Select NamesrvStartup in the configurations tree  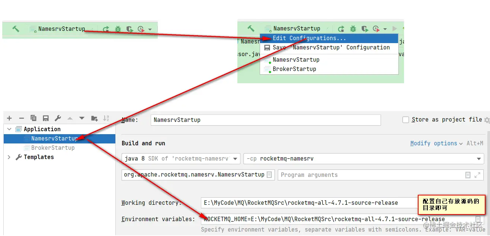coord(60,139)
